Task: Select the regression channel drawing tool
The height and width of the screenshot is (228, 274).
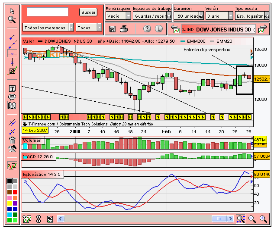Action: pyautogui.click(x=12, y=71)
